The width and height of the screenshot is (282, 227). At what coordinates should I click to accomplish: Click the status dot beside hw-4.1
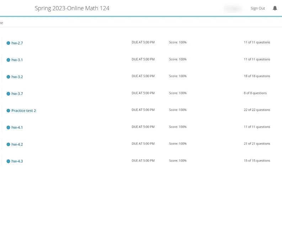click(x=9, y=127)
